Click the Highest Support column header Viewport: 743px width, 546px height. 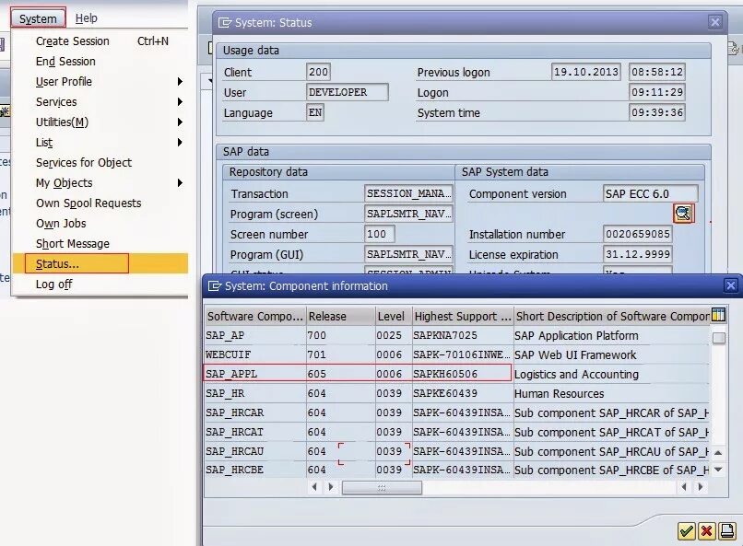pyautogui.click(x=463, y=316)
